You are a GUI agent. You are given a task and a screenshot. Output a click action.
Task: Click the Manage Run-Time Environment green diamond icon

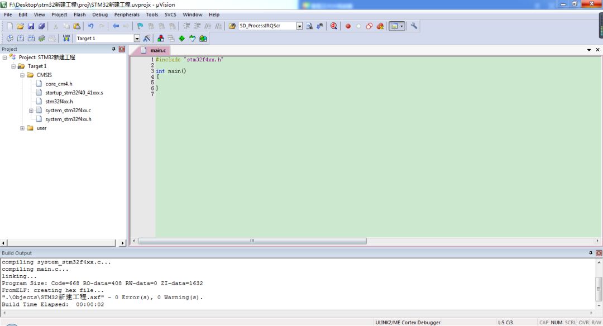point(181,39)
